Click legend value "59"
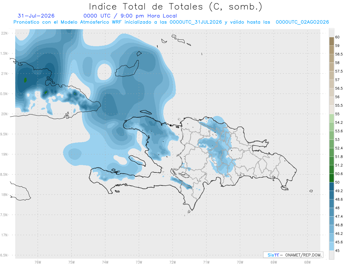Screen dimensions: 345x266 (338, 46)
